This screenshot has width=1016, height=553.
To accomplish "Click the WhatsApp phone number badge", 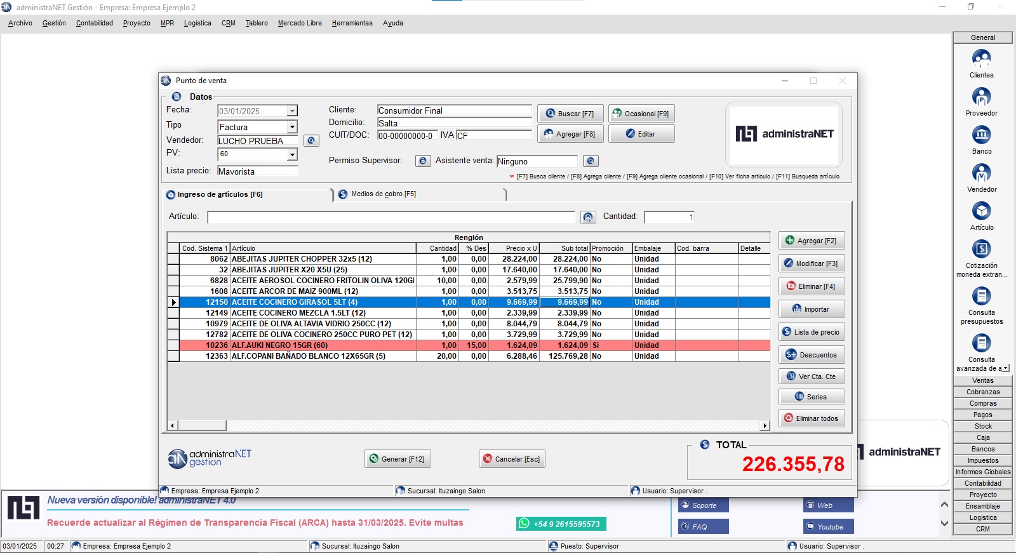I will pyautogui.click(x=561, y=524).
